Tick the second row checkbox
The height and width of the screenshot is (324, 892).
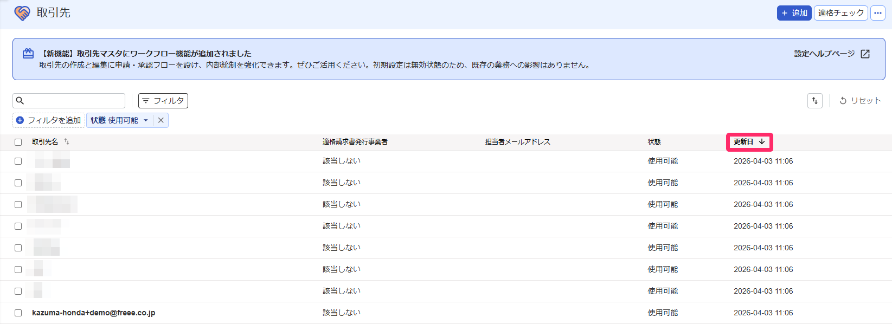point(18,183)
